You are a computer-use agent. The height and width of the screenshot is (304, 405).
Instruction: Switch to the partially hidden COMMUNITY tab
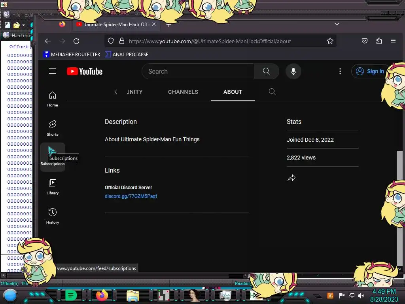(x=134, y=92)
